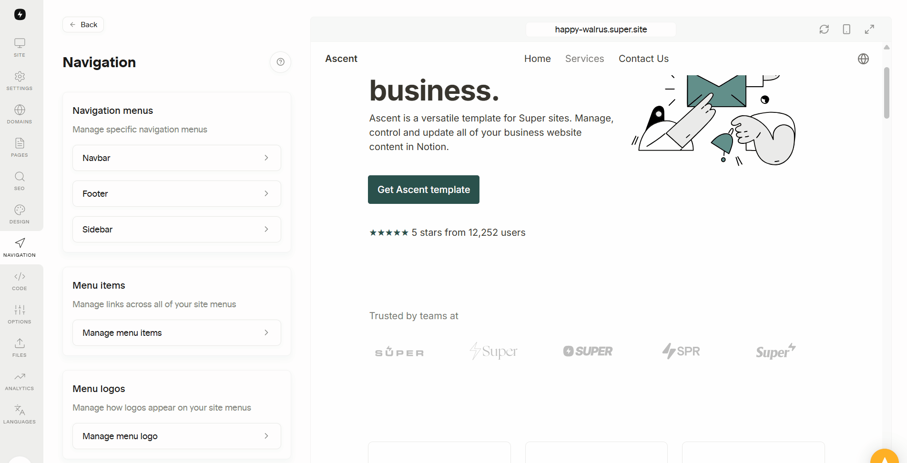Expand the Sidebar menu settings
Viewport: 907px width, 463px height.
pyautogui.click(x=176, y=230)
